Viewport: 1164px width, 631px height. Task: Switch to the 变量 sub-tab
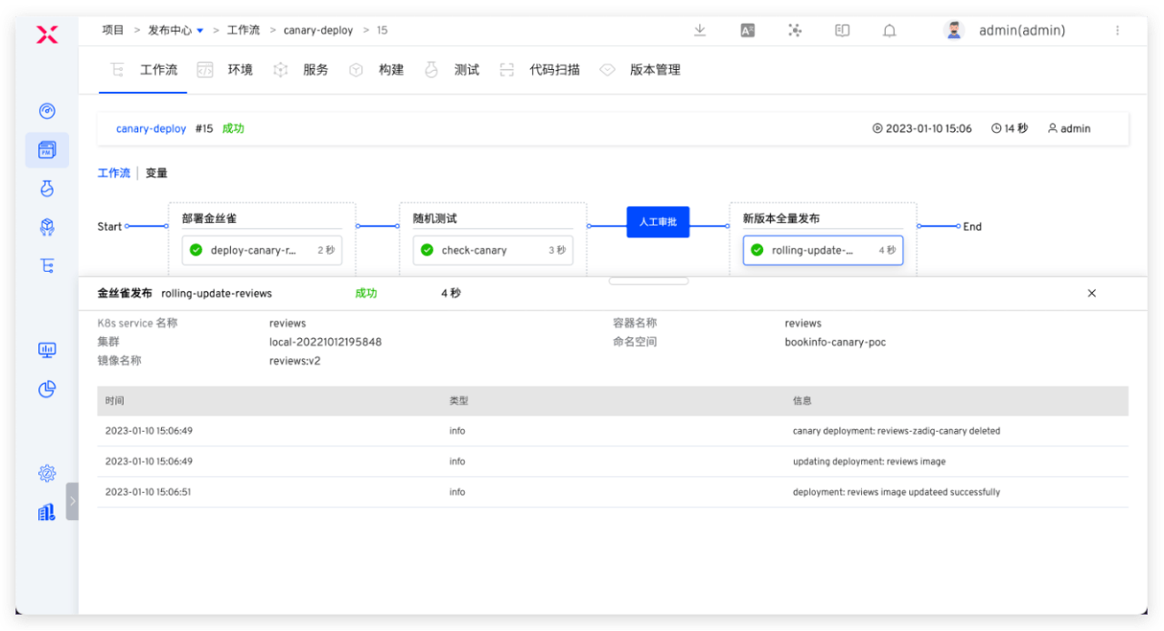(156, 173)
